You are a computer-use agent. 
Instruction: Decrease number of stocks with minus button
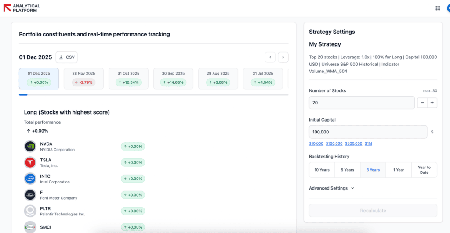tap(421, 103)
